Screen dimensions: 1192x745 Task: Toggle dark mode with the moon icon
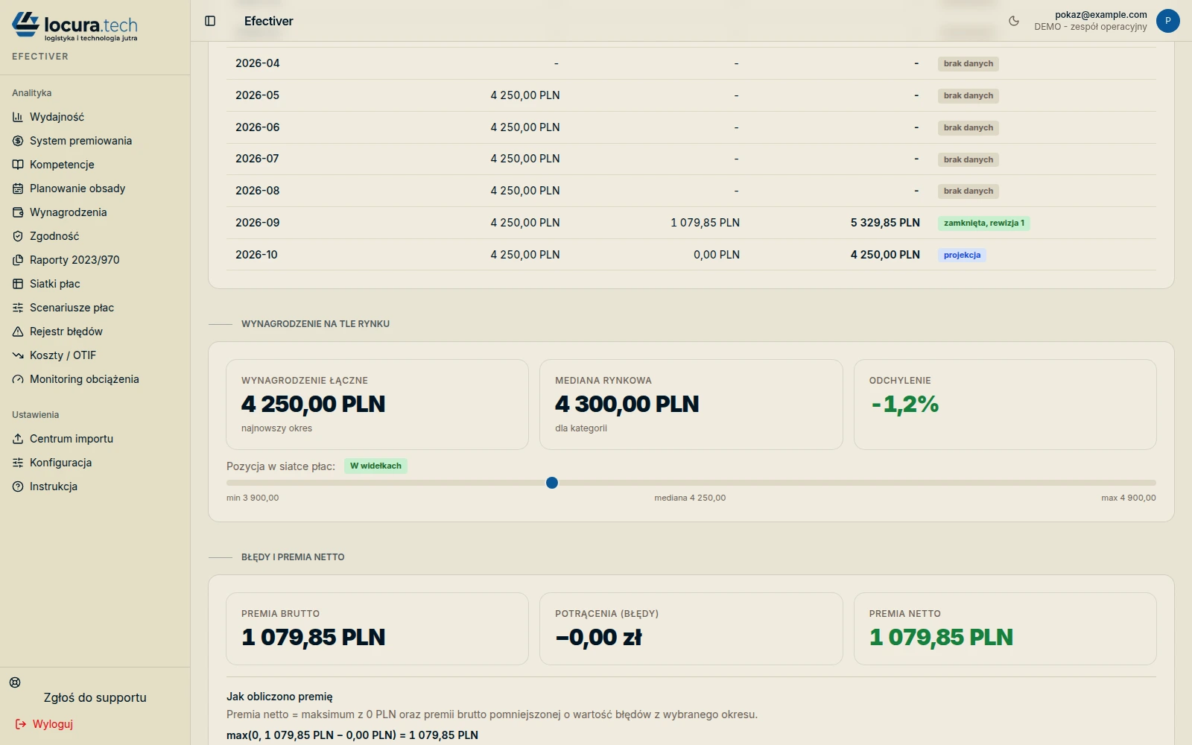click(1014, 21)
